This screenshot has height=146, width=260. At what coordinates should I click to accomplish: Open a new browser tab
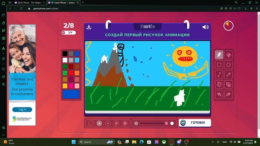click(x=83, y=2)
